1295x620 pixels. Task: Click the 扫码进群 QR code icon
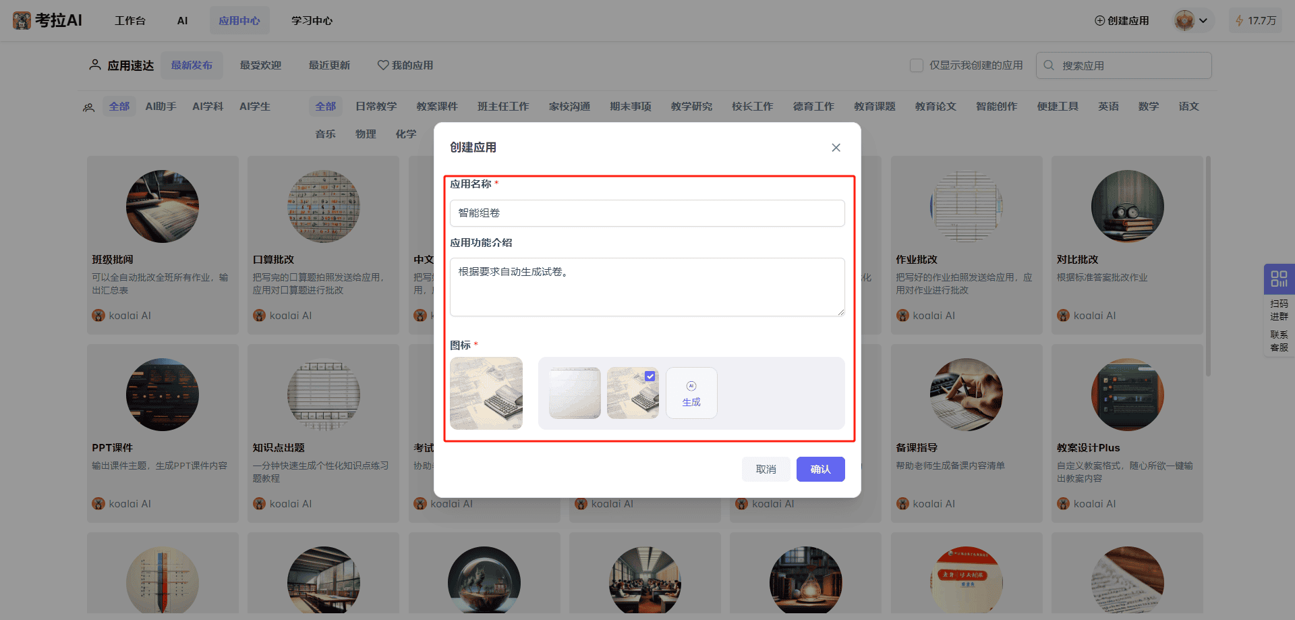[x=1279, y=279]
